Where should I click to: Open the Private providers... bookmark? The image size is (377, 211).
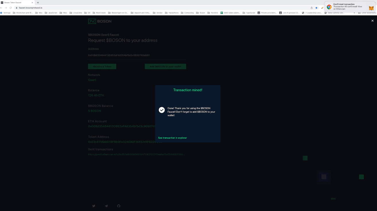click(x=267, y=13)
